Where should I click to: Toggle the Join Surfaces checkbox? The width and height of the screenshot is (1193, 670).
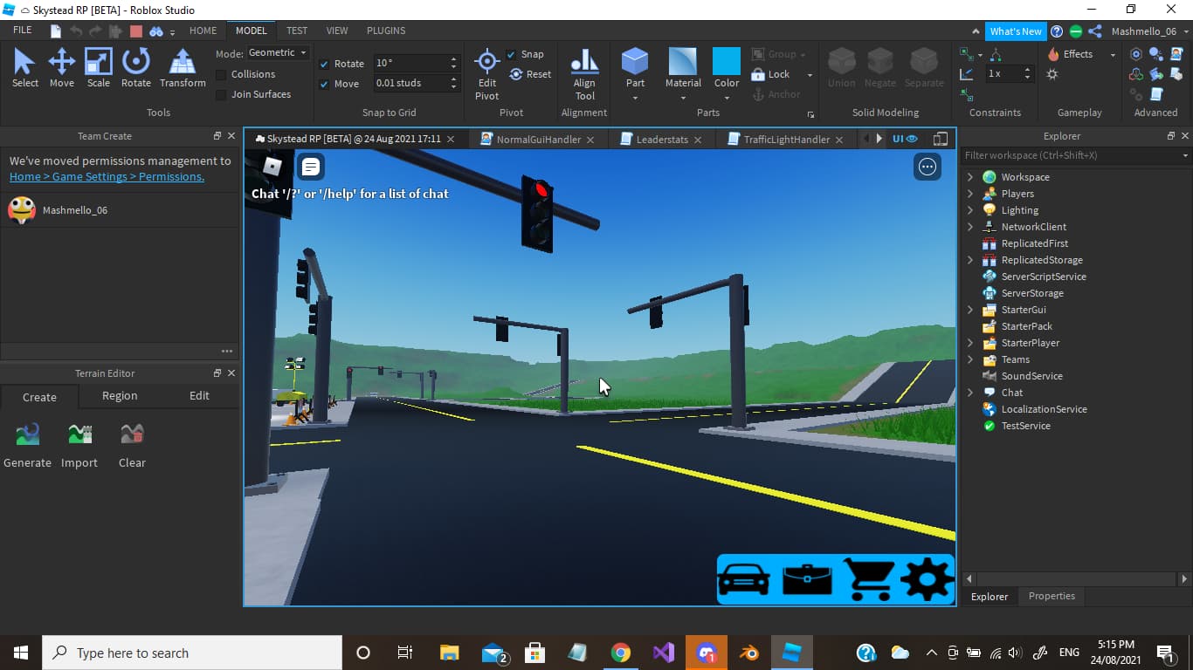click(220, 93)
